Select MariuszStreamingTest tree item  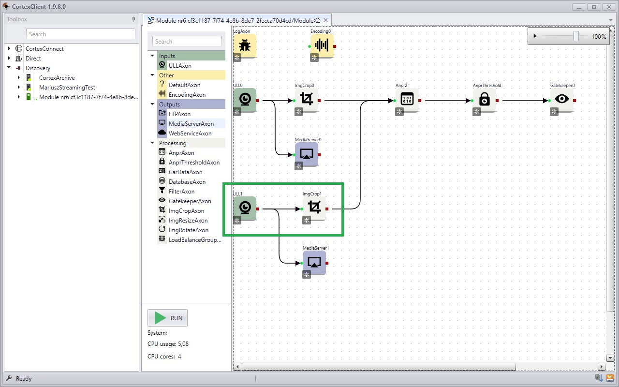[x=67, y=88]
